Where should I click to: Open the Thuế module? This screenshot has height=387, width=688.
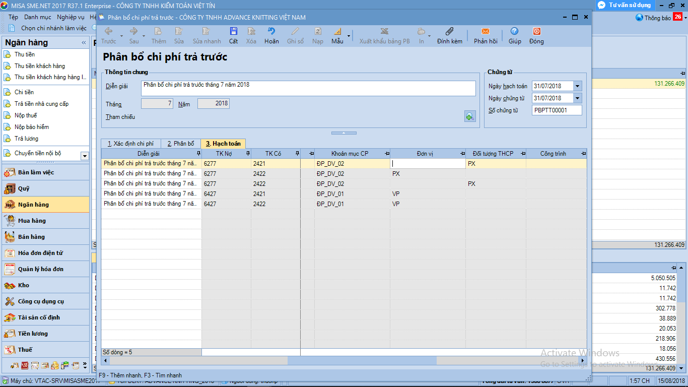[45, 350]
